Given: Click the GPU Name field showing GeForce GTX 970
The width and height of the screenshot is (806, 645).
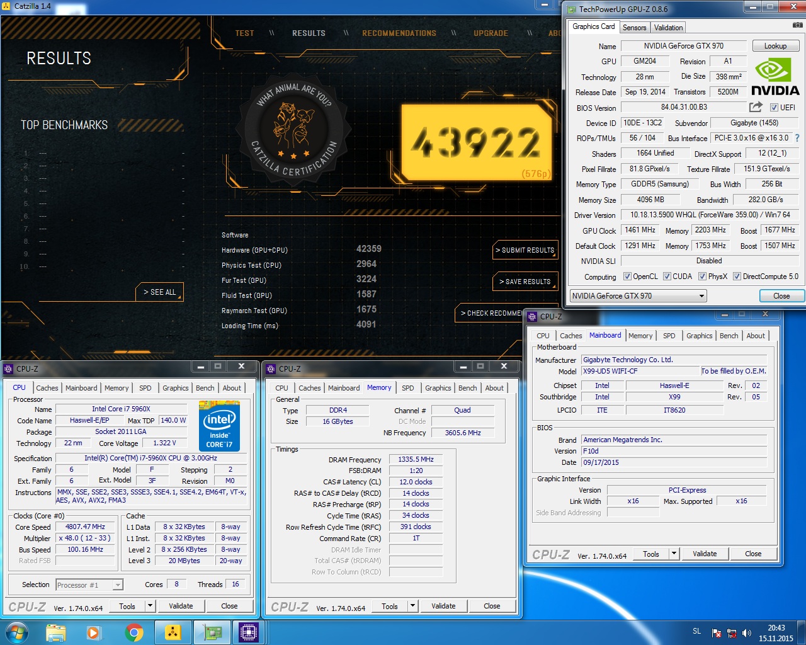Looking at the screenshot, I should coord(684,46).
